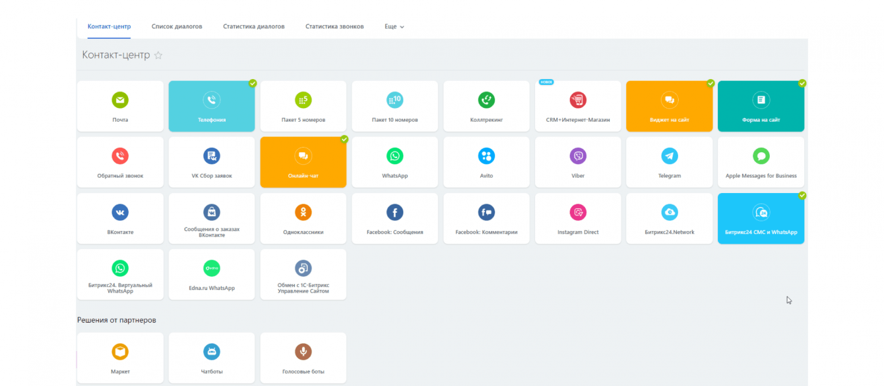Open the Чатботы partner icon
Screen dimensions: 884x386
(212, 352)
